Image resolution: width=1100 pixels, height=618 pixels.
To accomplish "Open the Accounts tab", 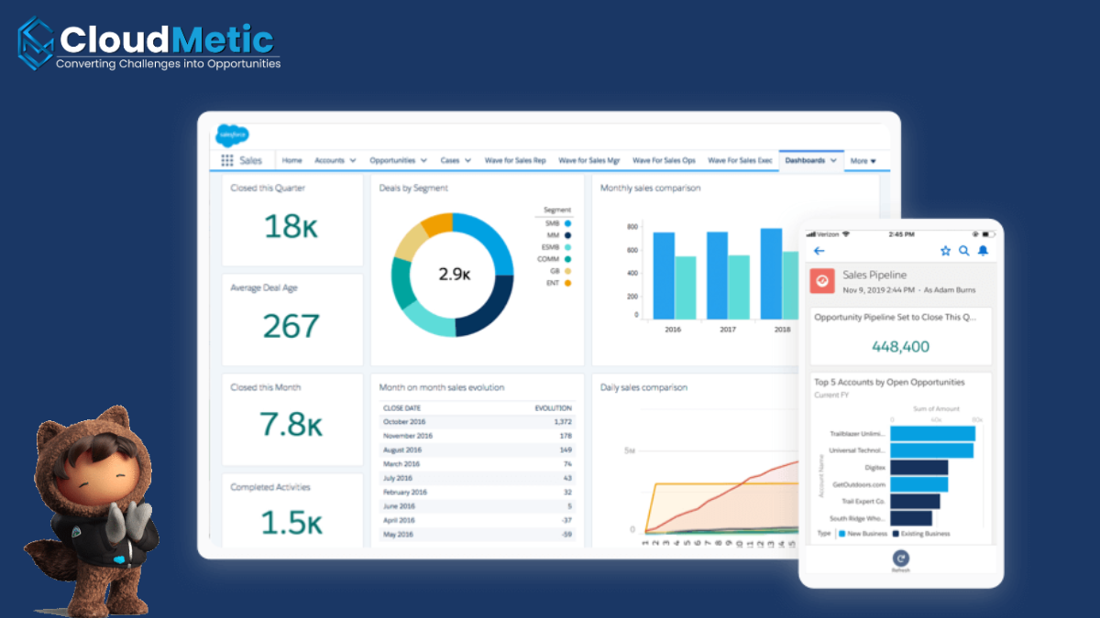I will tap(329, 160).
